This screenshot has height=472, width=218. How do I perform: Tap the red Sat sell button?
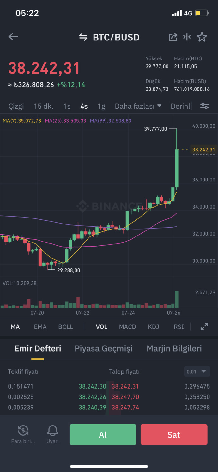[x=174, y=434]
